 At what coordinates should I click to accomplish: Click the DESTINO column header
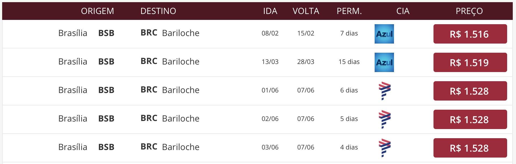point(158,11)
